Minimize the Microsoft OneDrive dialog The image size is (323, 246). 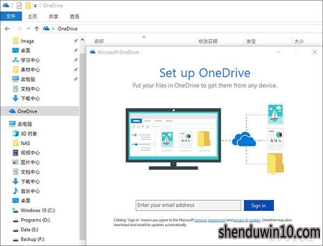(x=278, y=52)
